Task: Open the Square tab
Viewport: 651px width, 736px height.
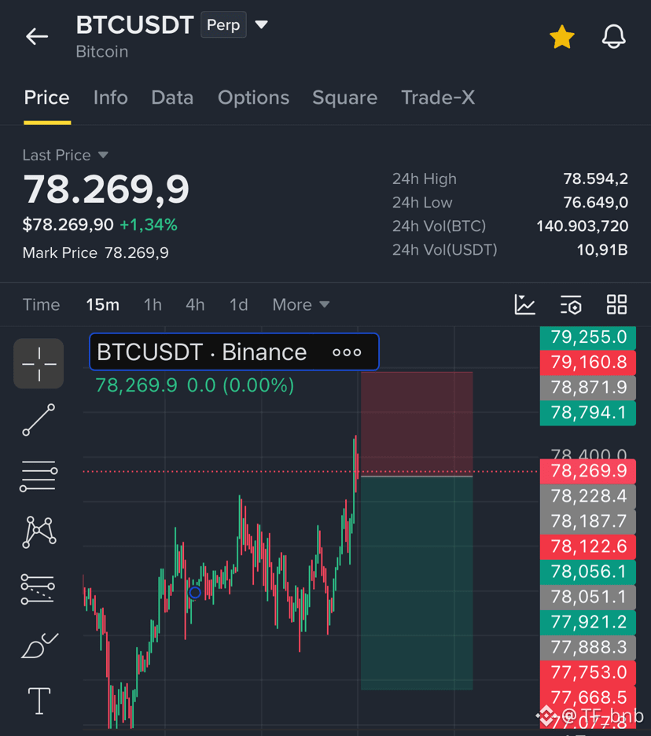Action: (345, 98)
